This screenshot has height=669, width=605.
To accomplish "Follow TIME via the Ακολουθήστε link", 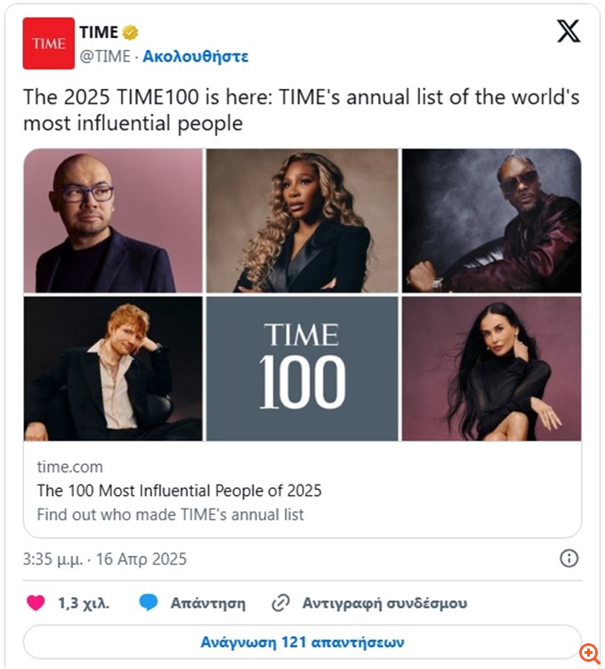I will 196,56.
